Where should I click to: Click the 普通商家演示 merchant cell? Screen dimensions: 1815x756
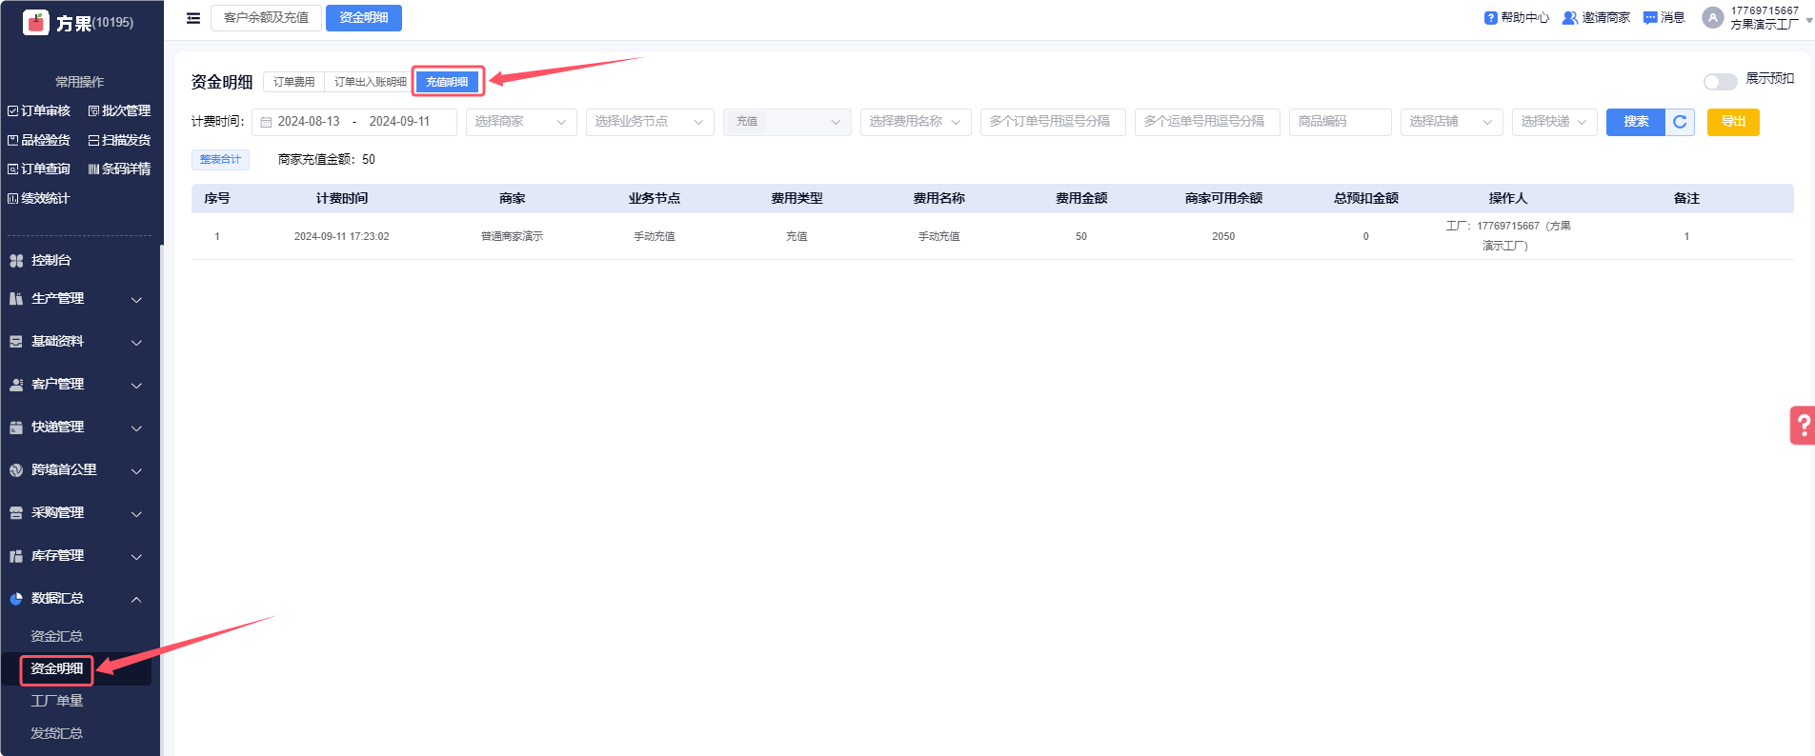(512, 236)
